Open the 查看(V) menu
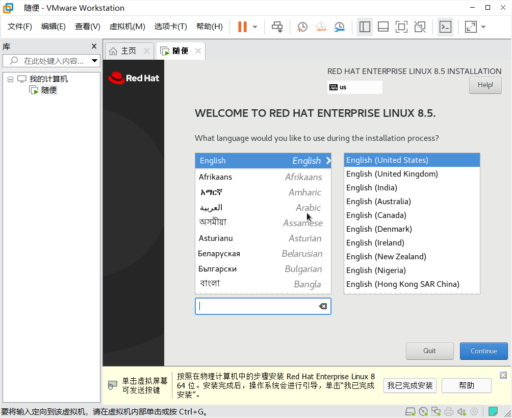This screenshot has width=512, height=418. [x=88, y=27]
